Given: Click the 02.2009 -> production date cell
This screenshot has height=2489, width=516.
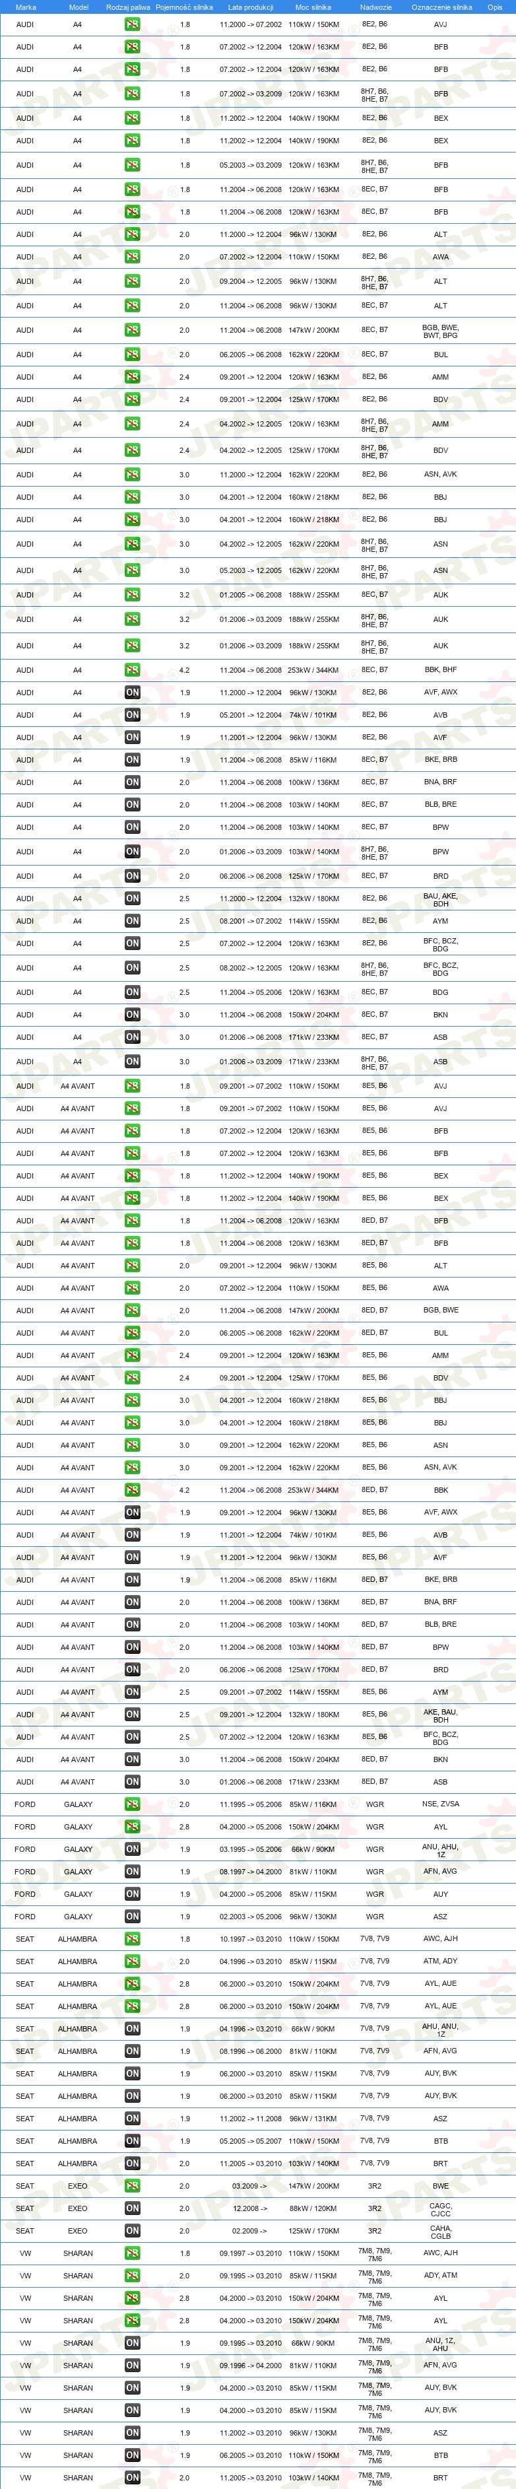Looking at the screenshot, I should 249,2231.
